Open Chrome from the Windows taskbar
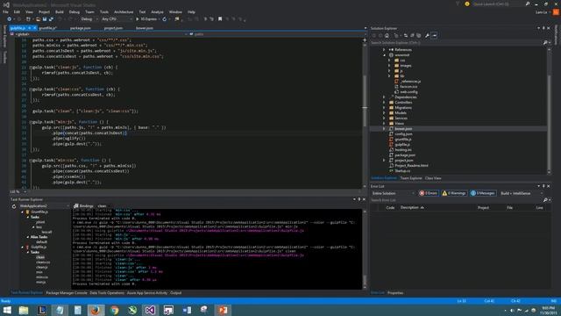 [x=115, y=310]
